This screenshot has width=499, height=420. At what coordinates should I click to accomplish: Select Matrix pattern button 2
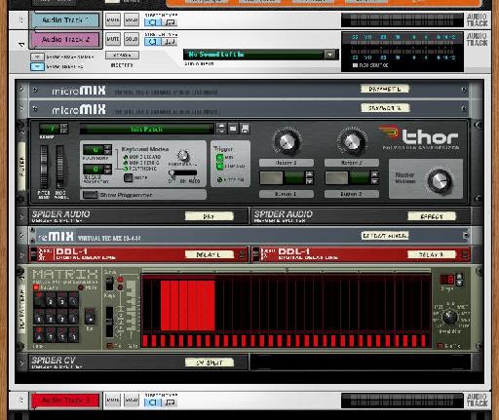pos(51,301)
